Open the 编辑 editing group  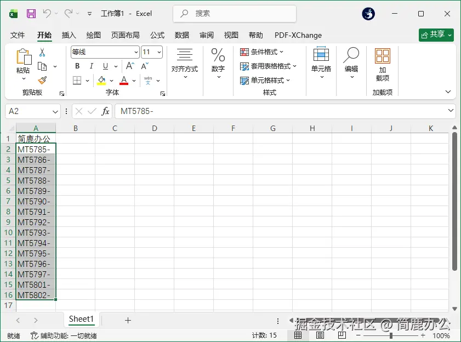pyautogui.click(x=351, y=63)
